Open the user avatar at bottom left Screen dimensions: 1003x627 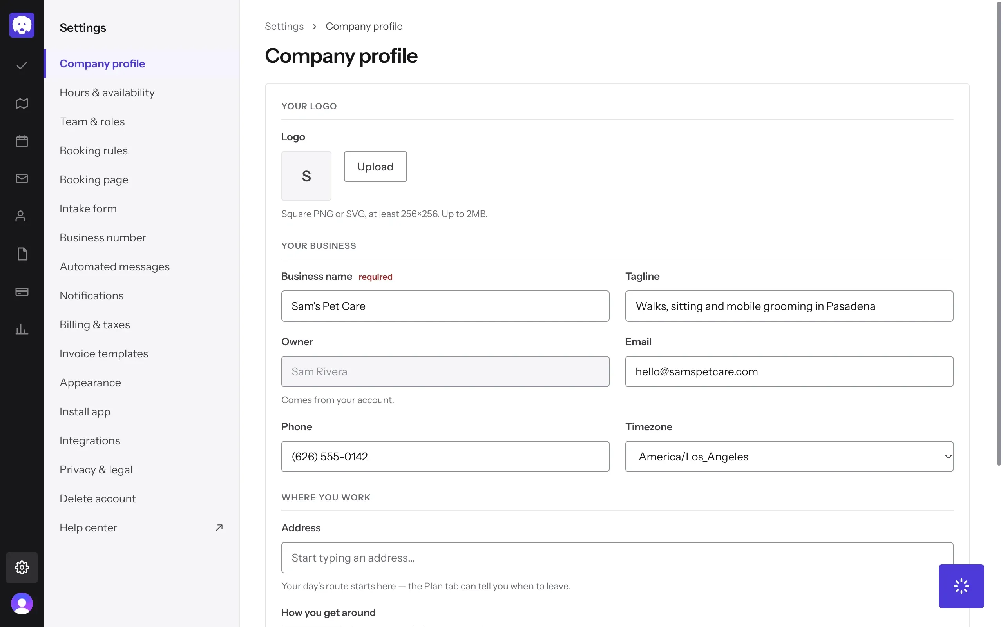(22, 603)
